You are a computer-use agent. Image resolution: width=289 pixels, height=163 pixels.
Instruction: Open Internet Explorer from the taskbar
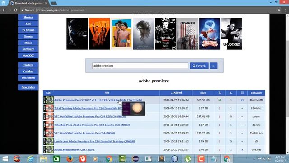pos(30,159)
